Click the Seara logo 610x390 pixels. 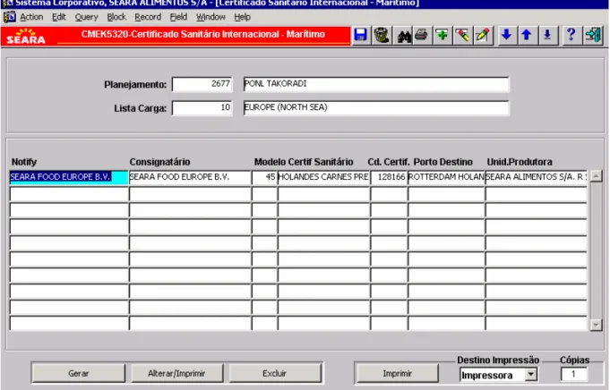26,36
